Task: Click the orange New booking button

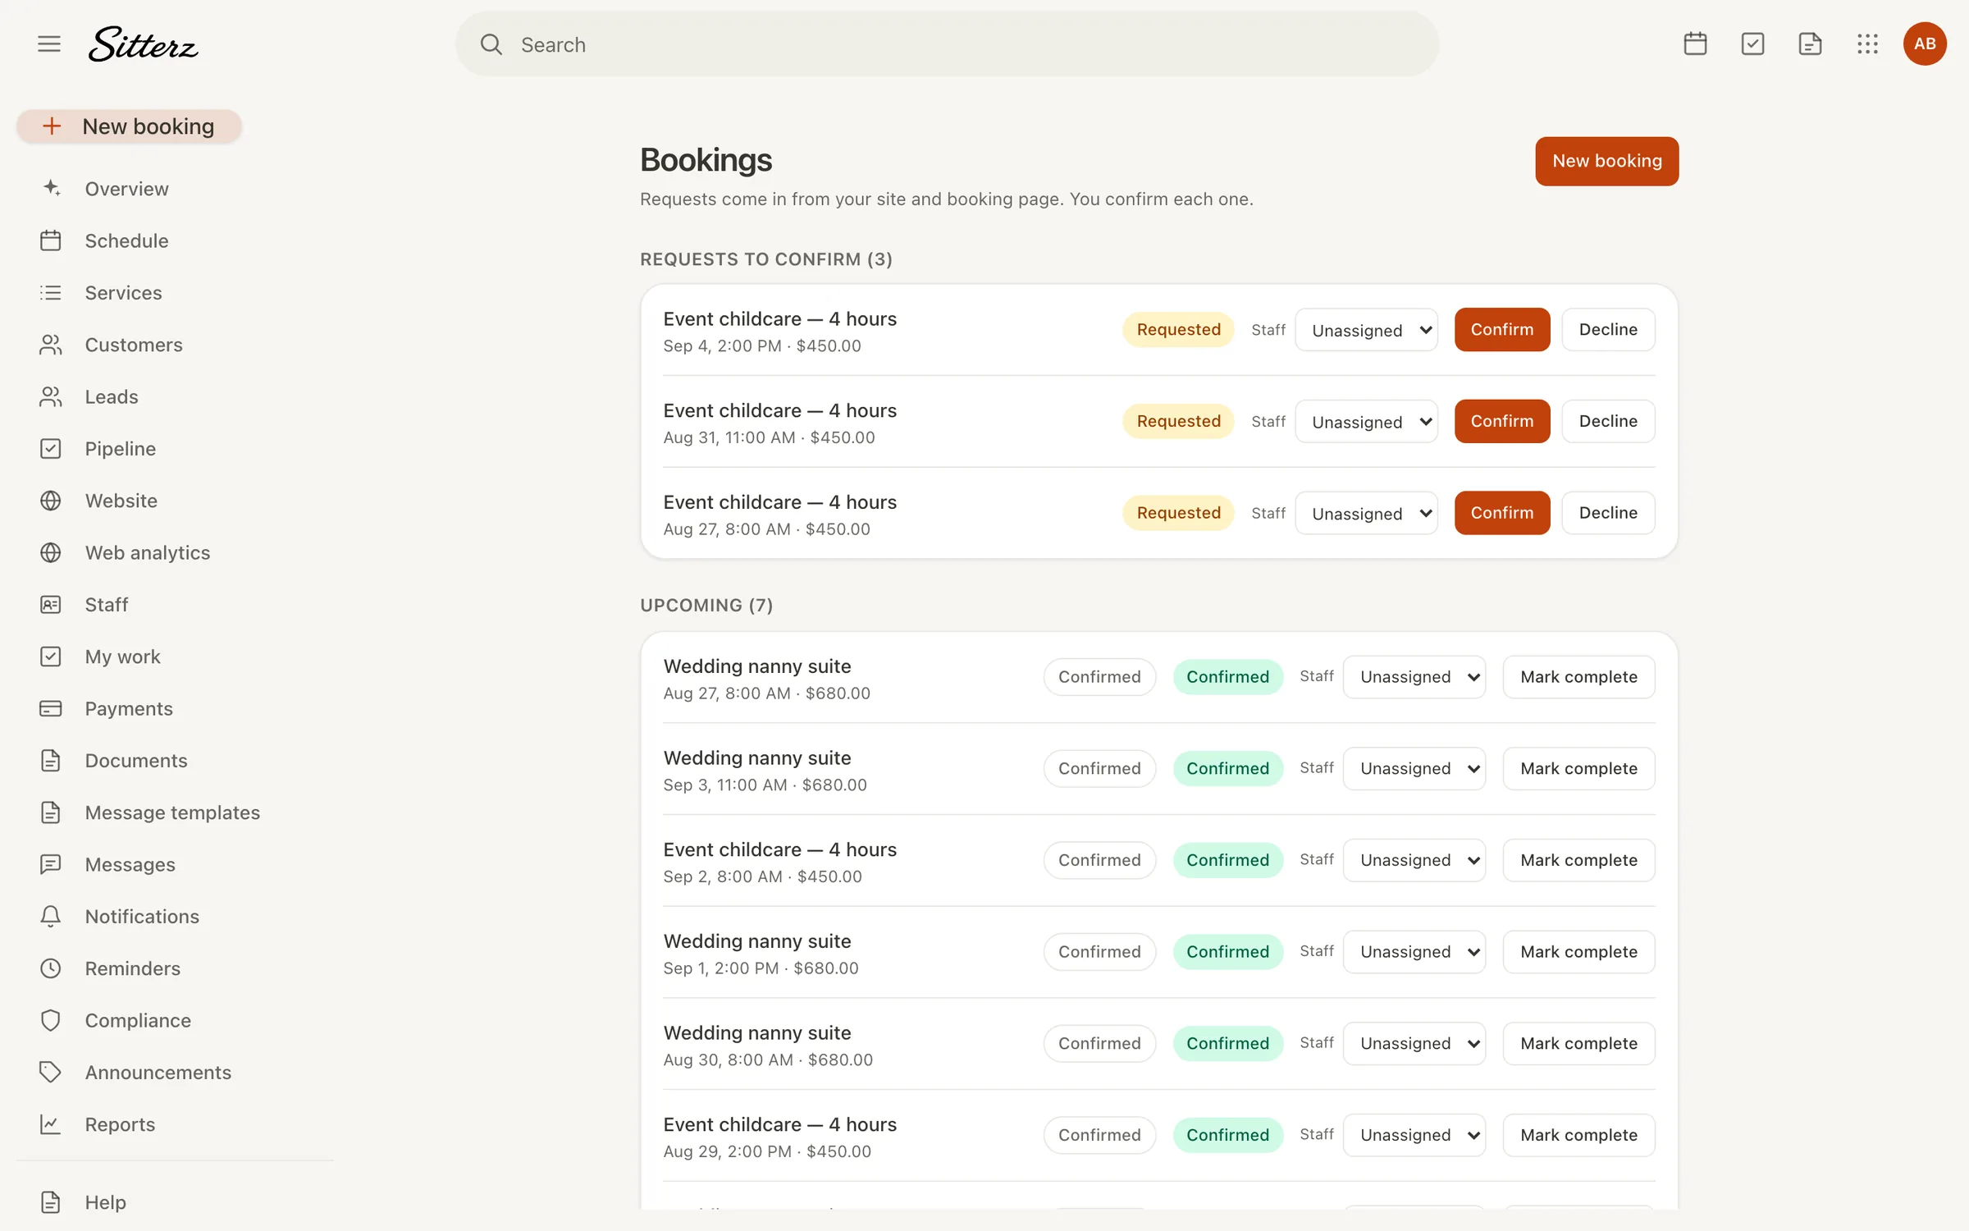Action: [x=1606, y=161]
